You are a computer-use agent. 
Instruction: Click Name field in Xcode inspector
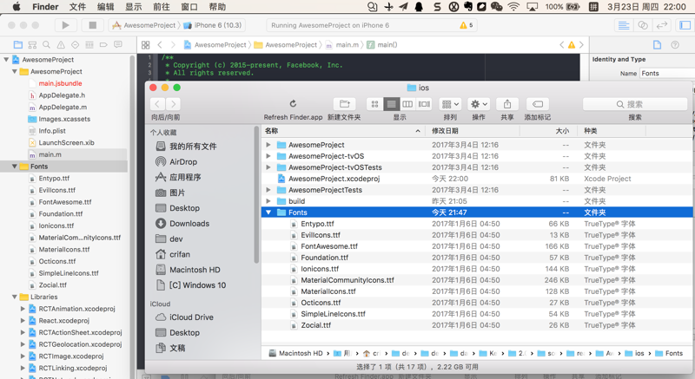point(666,74)
